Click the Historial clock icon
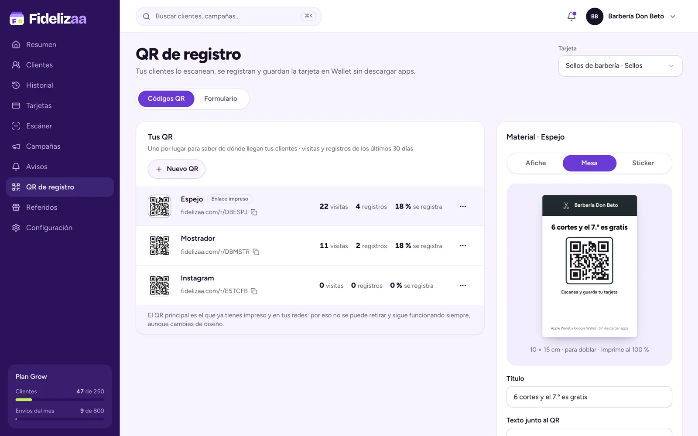The width and height of the screenshot is (698, 436). pyautogui.click(x=16, y=85)
